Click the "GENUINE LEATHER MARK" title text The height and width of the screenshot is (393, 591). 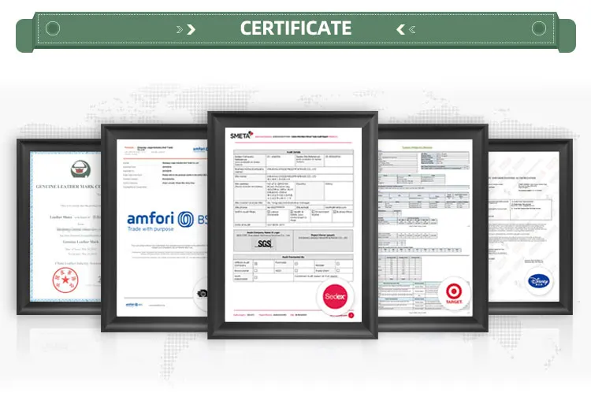67,187
